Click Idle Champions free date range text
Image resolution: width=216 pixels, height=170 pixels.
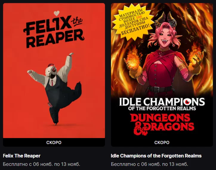149,164
